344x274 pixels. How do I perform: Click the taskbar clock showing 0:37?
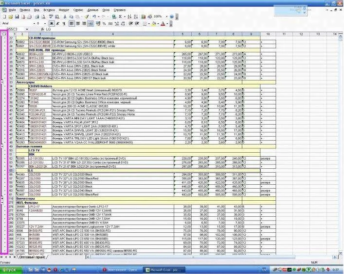click(x=336, y=270)
